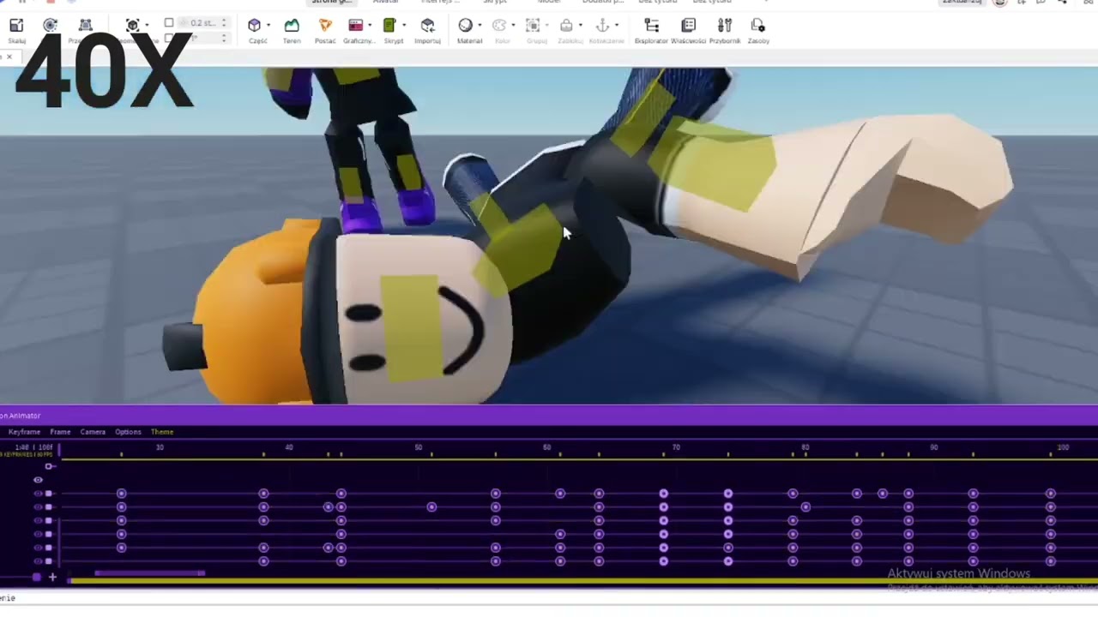Click the frame counter text 1:00 / 100f

point(33,447)
